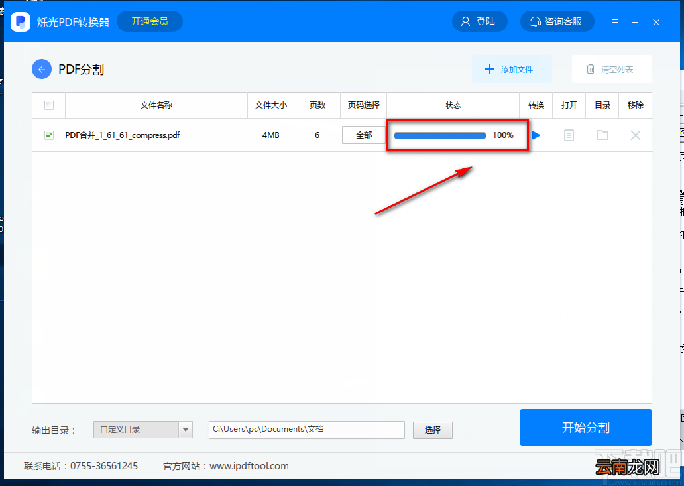Viewport: 684px width, 486px height.
Task: Click the page count 6 cell
Action: pyautogui.click(x=317, y=135)
